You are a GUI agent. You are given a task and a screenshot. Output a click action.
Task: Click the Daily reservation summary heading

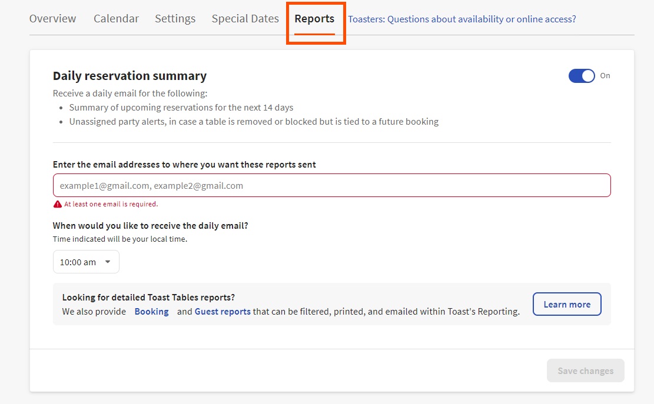click(130, 76)
